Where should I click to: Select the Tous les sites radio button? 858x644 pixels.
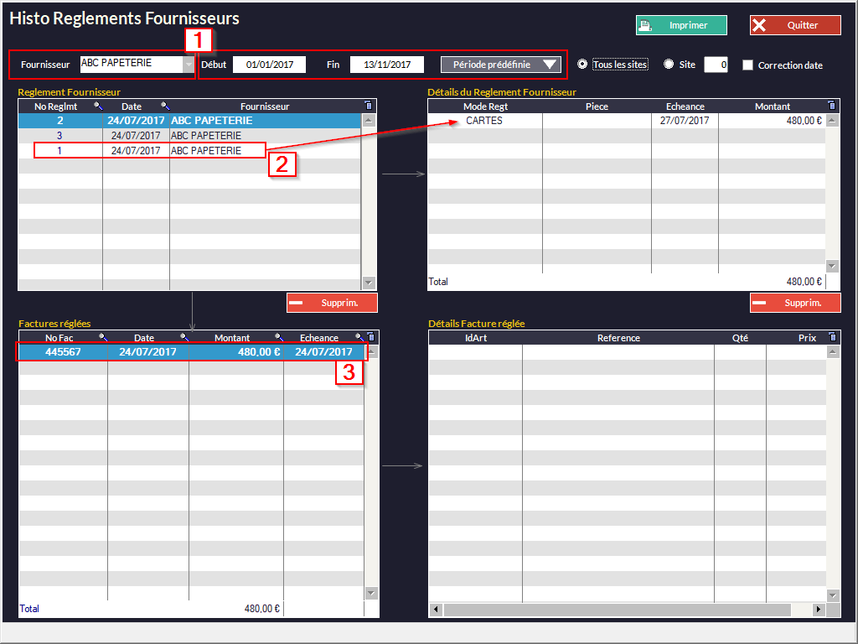[x=582, y=65]
